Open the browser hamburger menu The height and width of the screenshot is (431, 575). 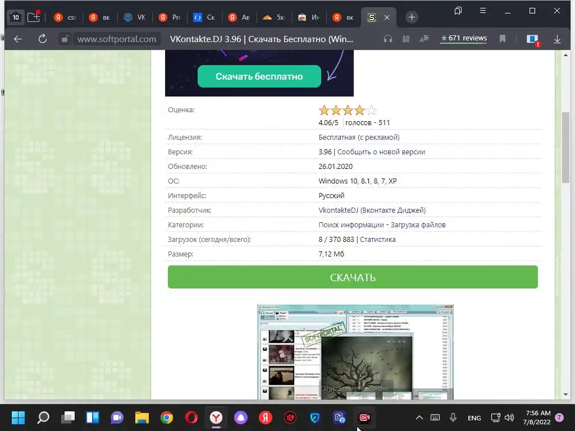[x=483, y=11]
